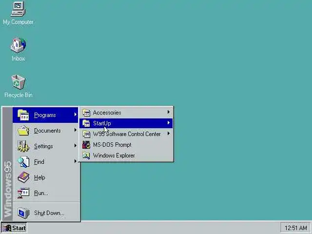Click the 12:51 AM taskbar clock
The width and height of the screenshot is (312, 234).
click(x=296, y=228)
